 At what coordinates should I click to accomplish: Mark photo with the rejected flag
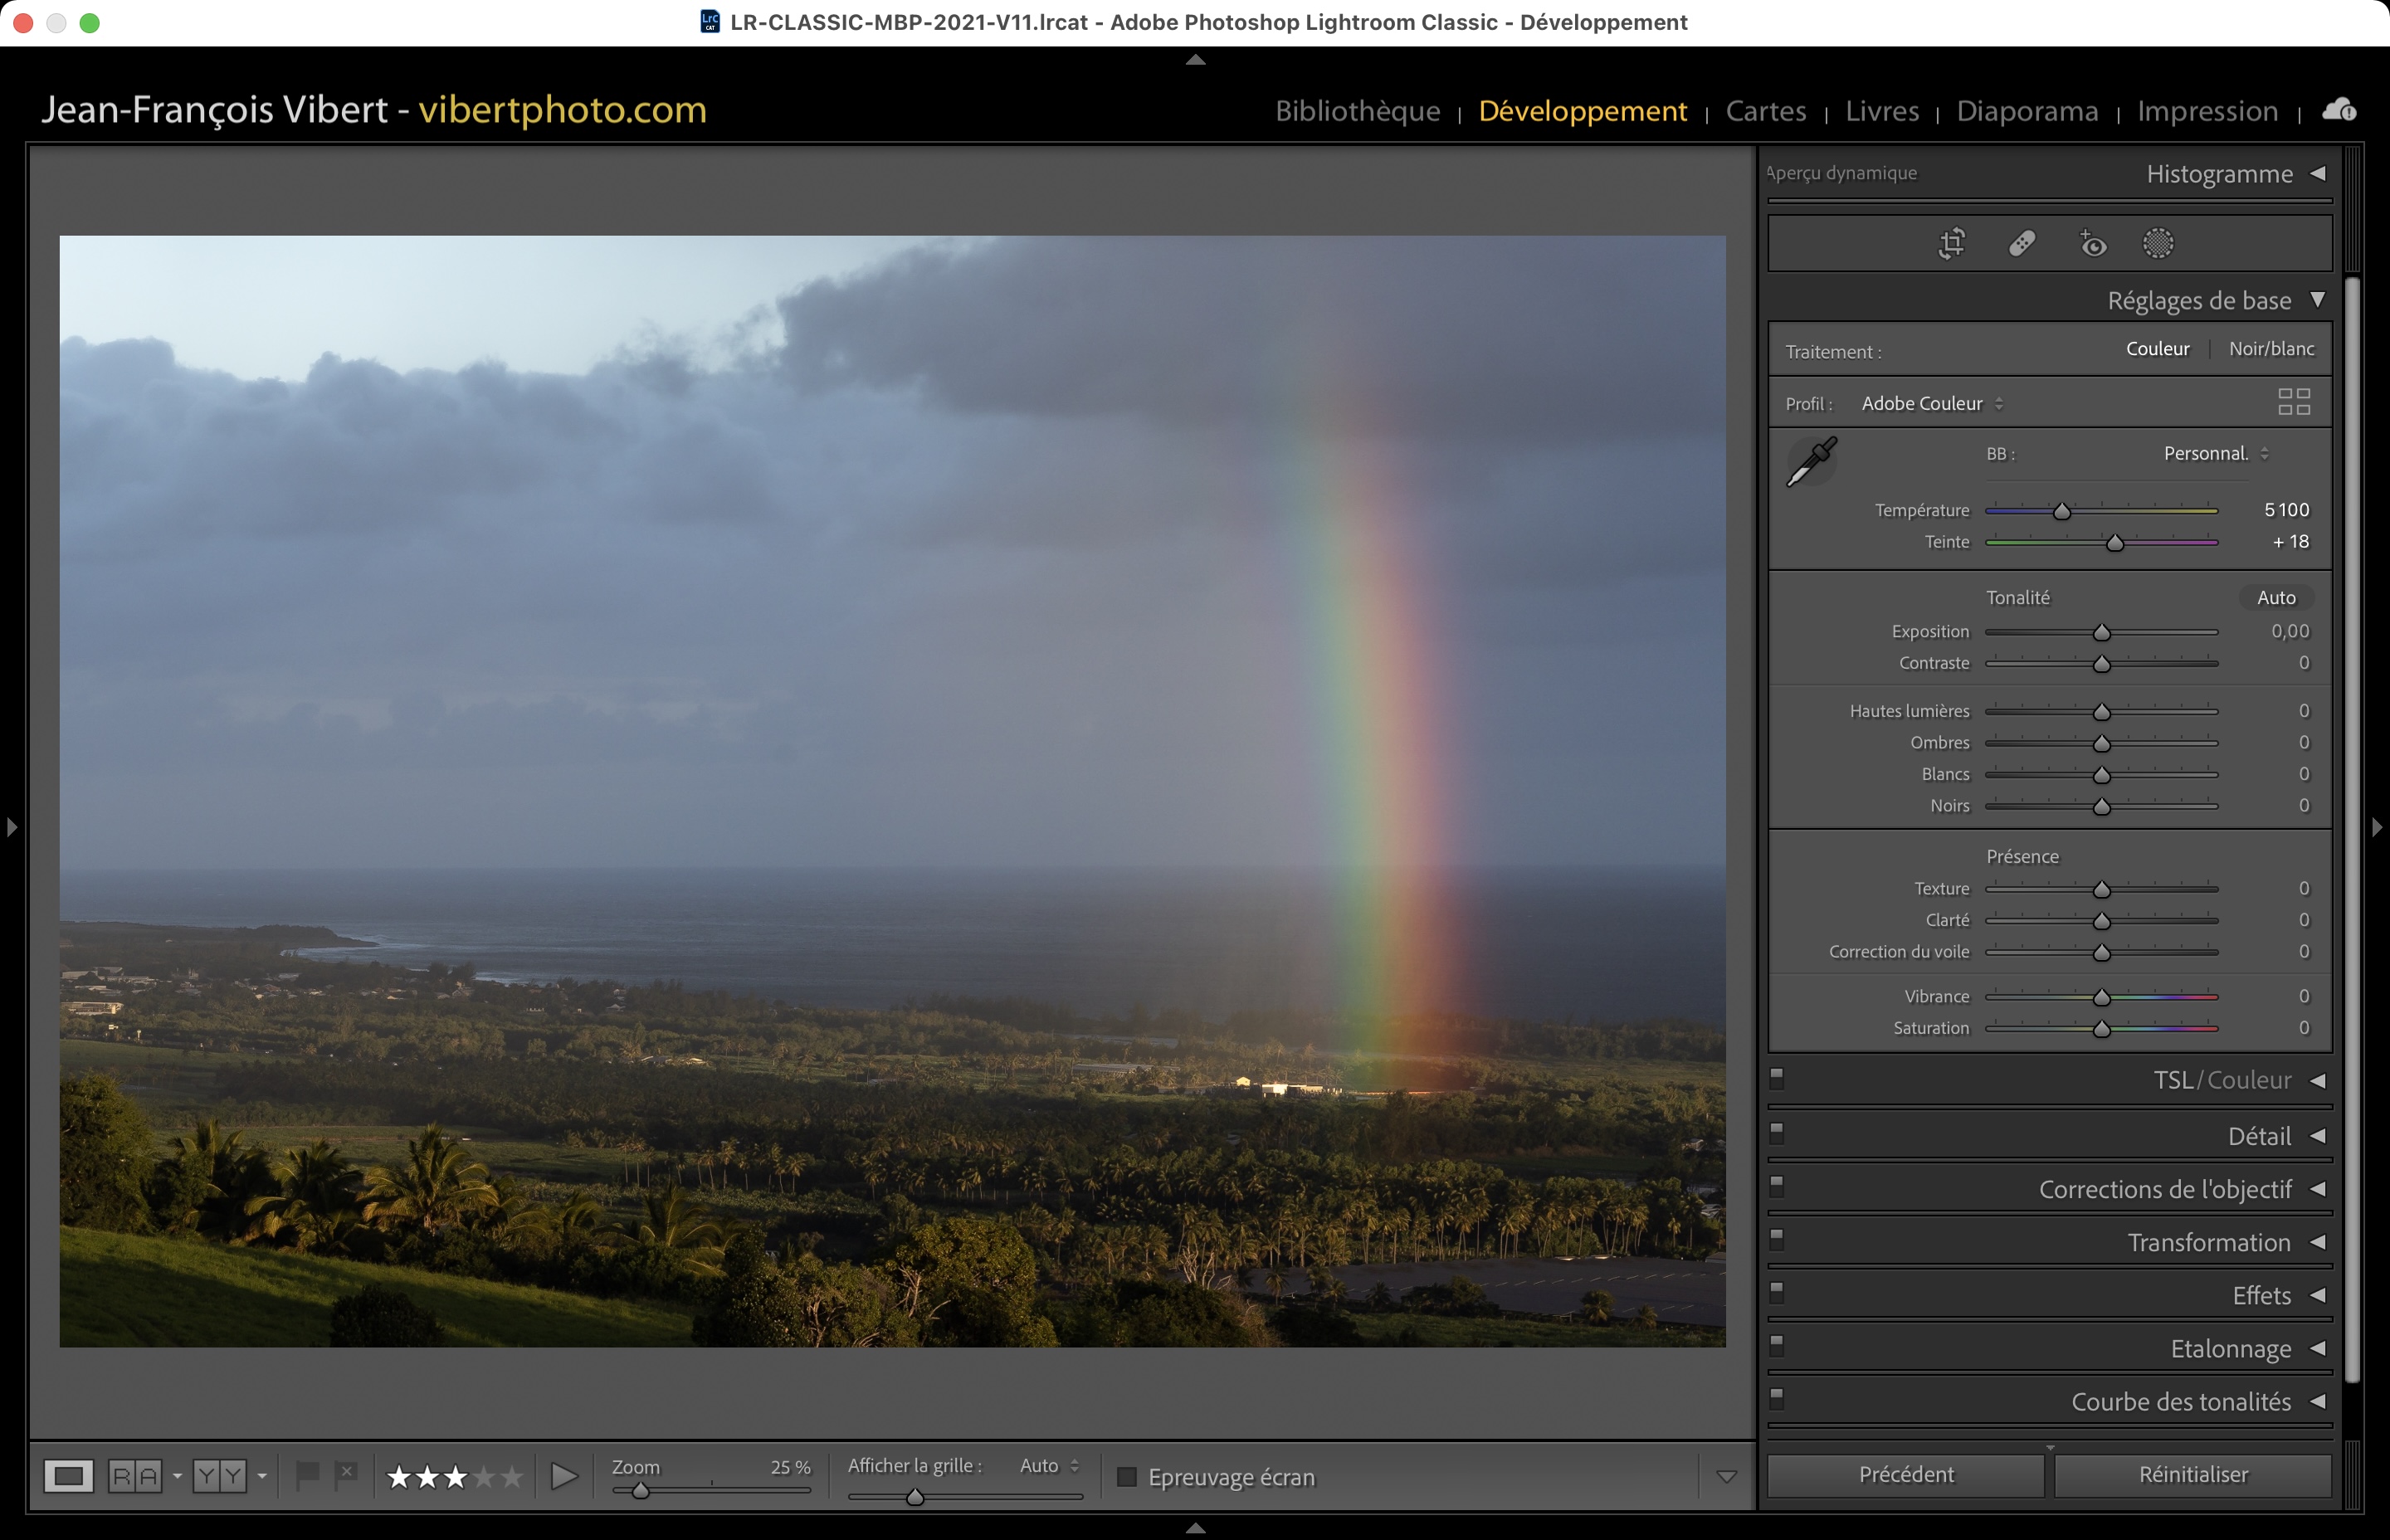point(346,1474)
